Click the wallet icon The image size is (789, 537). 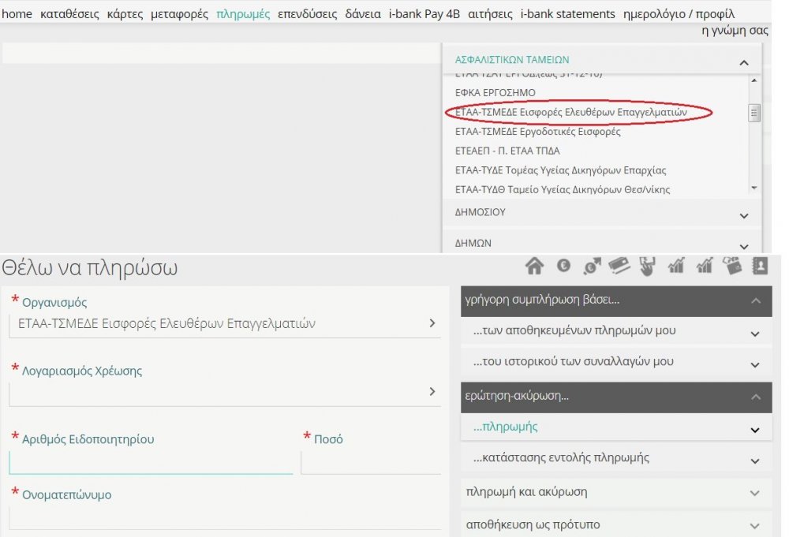(x=733, y=267)
